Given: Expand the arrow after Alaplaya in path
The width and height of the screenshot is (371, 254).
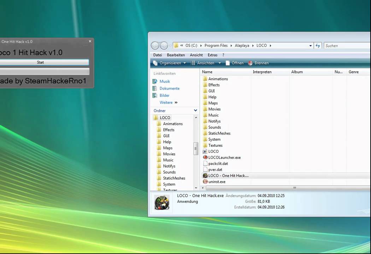Looking at the screenshot, I should pos(253,46).
